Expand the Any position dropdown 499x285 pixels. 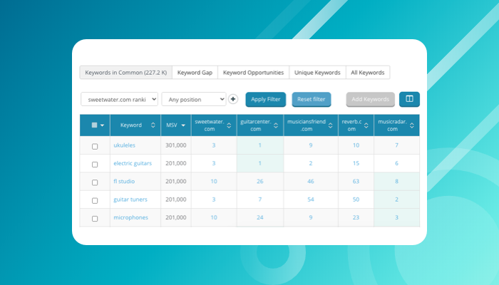coord(194,99)
